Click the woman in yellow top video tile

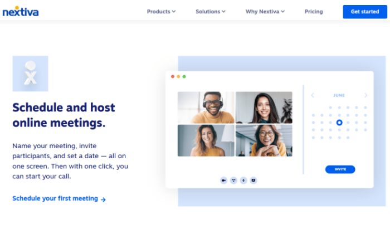tap(206, 140)
